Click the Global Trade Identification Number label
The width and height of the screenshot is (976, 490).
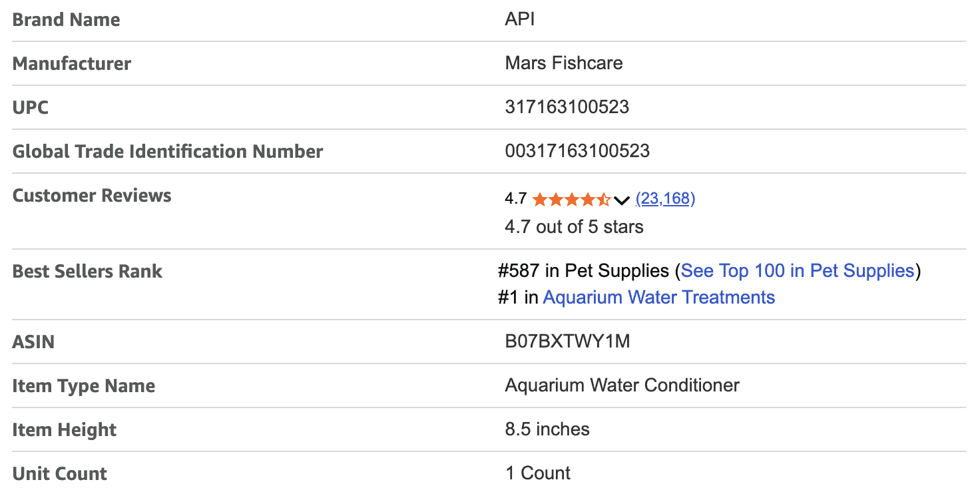tap(167, 152)
